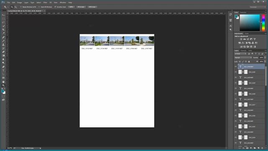Create a new group folder icon
The image size is (268, 151).
255,148
